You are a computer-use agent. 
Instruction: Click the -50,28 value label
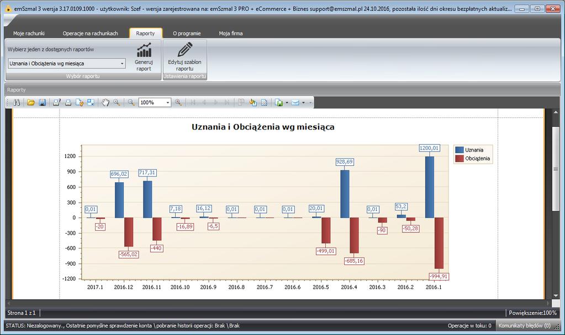point(410,229)
